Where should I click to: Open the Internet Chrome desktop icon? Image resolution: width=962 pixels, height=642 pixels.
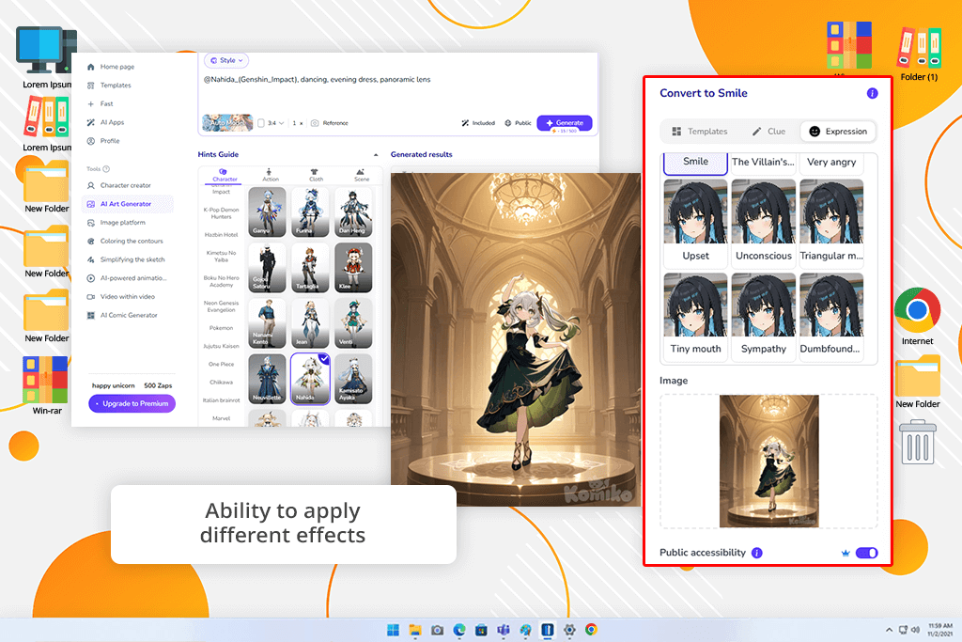917,316
